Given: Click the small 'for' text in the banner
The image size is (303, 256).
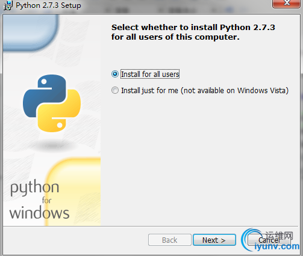Looking at the screenshot, I should pyautogui.click(x=46, y=200).
